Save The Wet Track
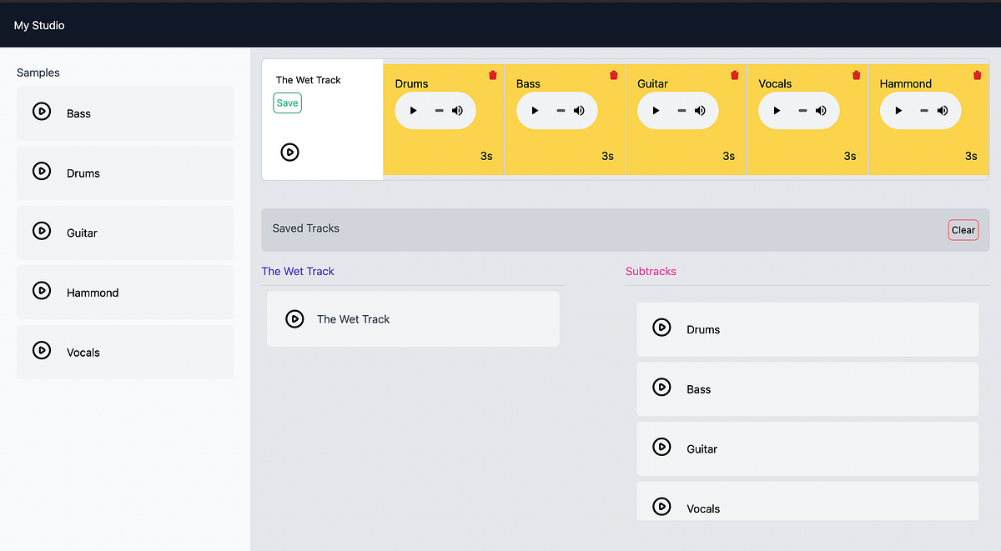Screen dimensions: 1001x551 [x=287, y=103]
